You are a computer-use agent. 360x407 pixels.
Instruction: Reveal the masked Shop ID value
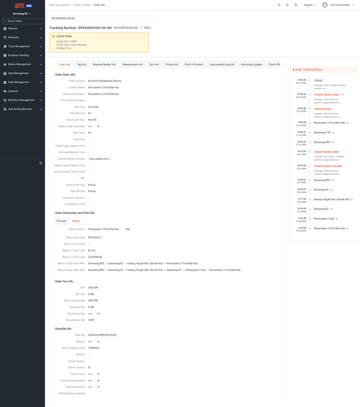click(99, 342)
